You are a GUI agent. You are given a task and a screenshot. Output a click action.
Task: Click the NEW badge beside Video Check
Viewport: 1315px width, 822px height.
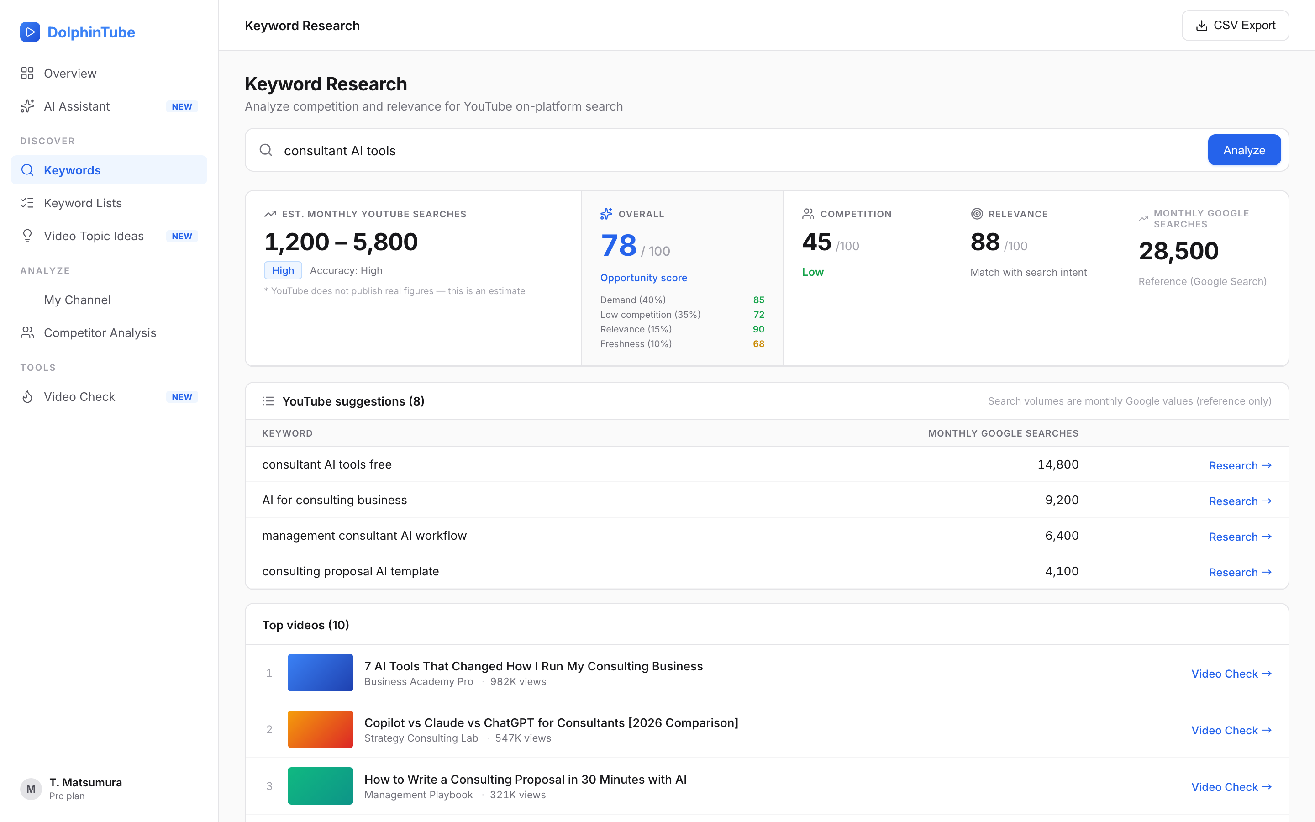[x=182, y=397]
